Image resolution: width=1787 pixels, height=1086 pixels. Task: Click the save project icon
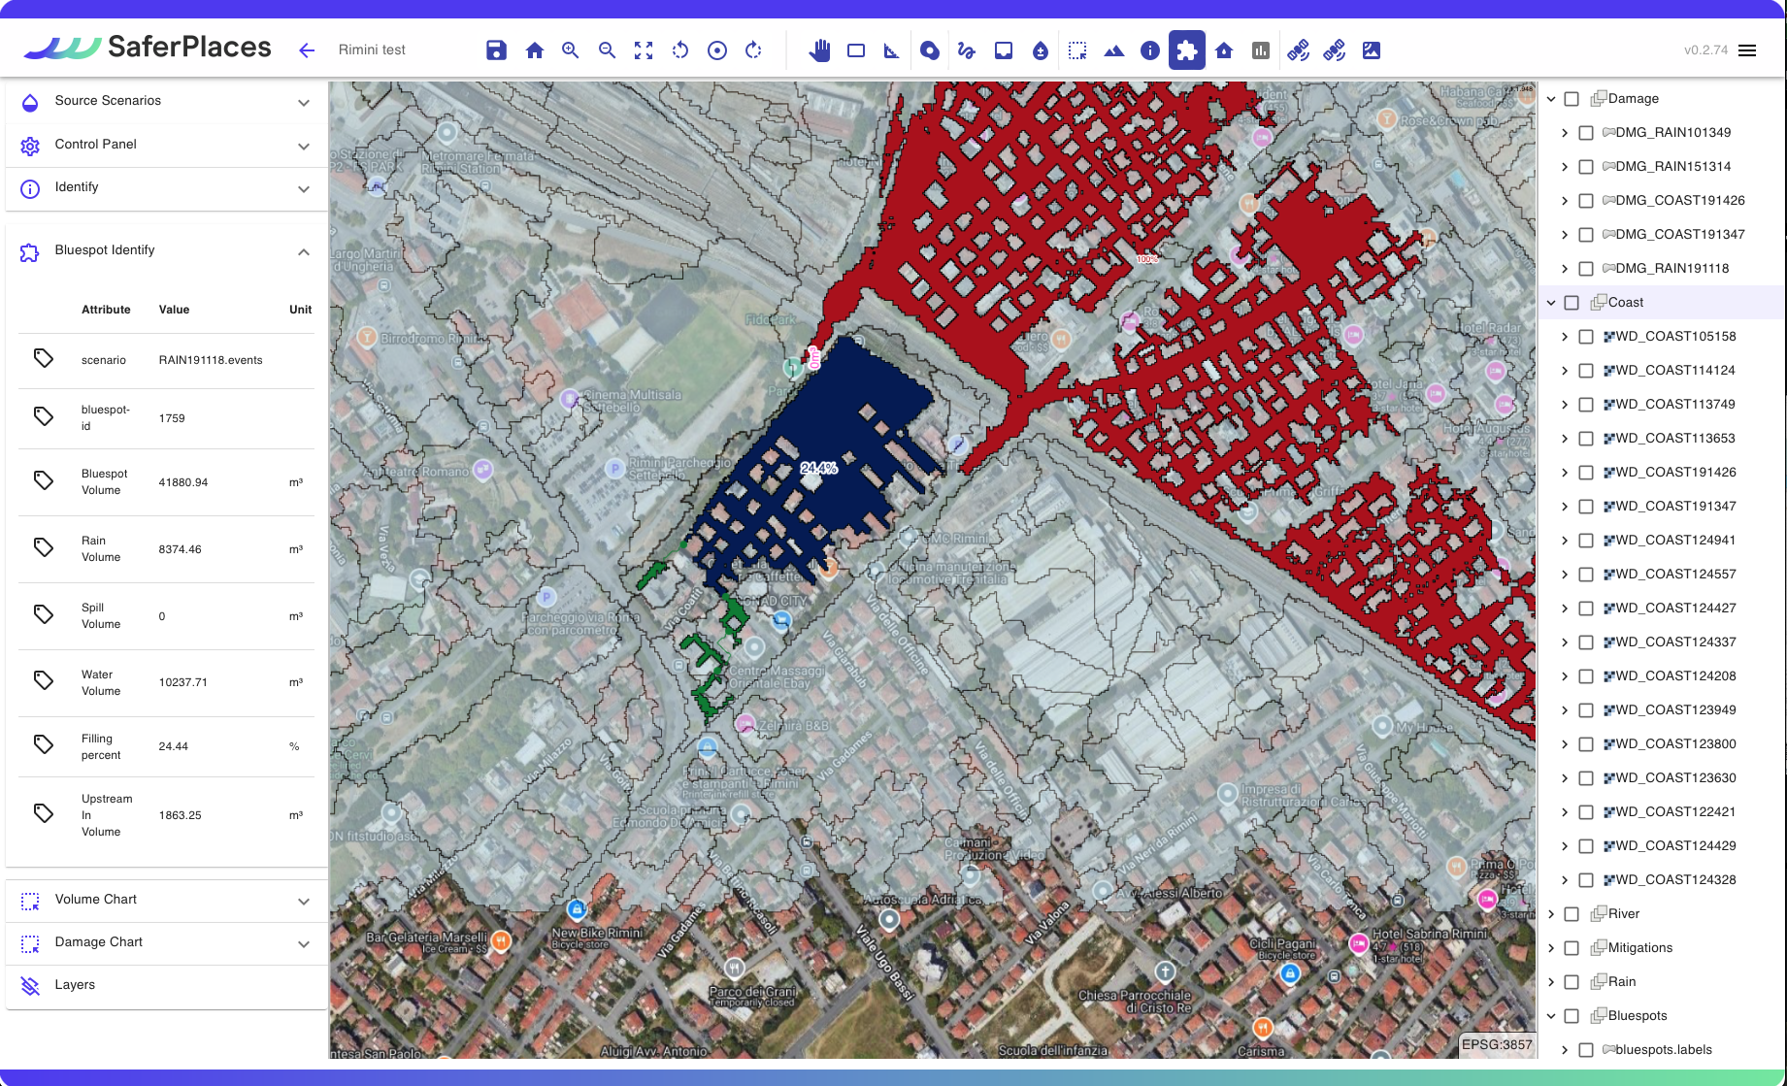pos(496,50)
